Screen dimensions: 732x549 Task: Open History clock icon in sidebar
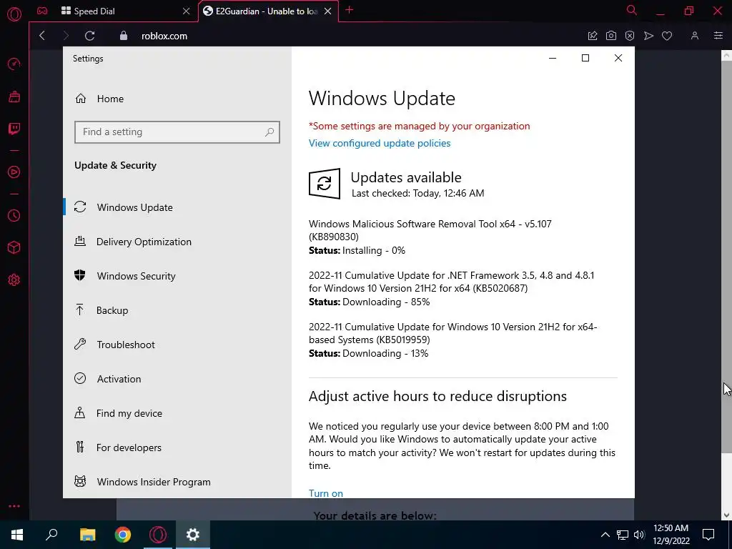pyautogui.click(x=14, y=215)
